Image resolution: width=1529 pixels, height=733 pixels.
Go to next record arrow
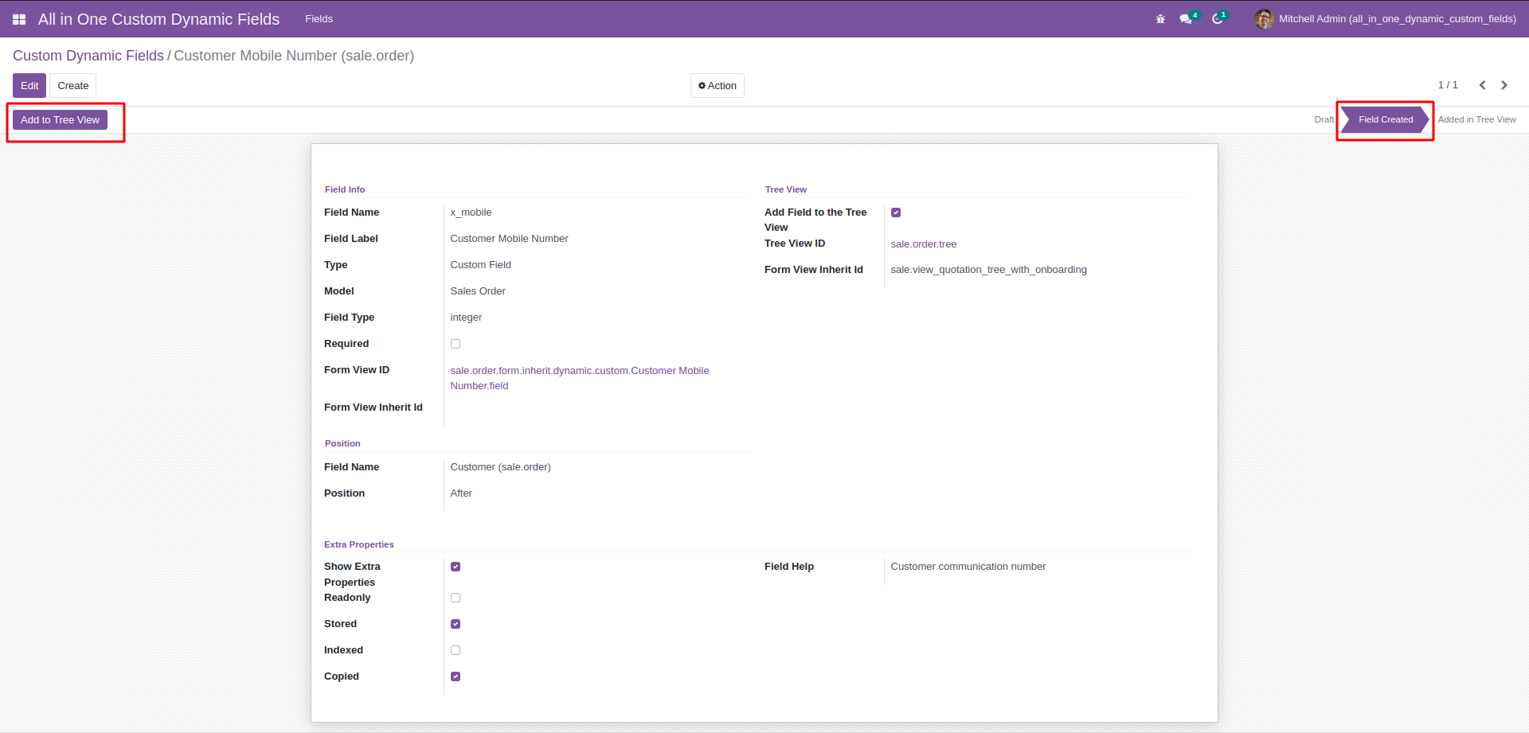pos(1504,85)
